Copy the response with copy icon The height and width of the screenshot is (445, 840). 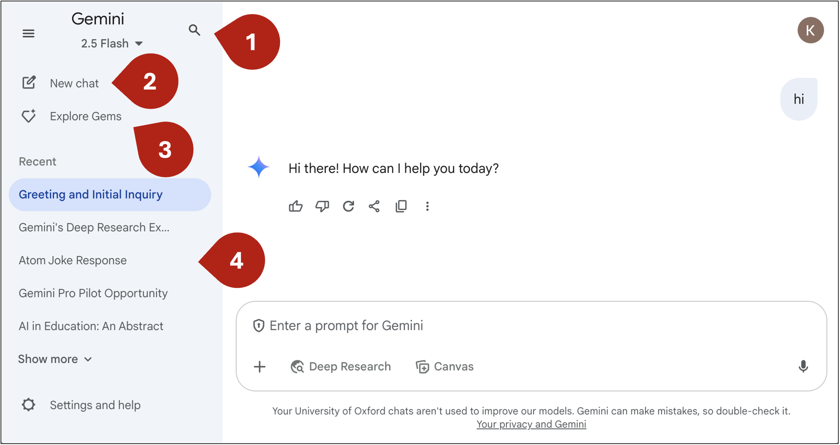pyautogui.click(x=401, y=206)
